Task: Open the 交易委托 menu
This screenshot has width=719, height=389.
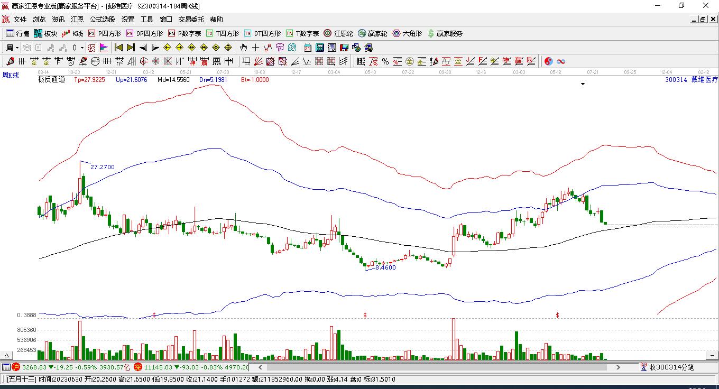Action: (191, 20)
